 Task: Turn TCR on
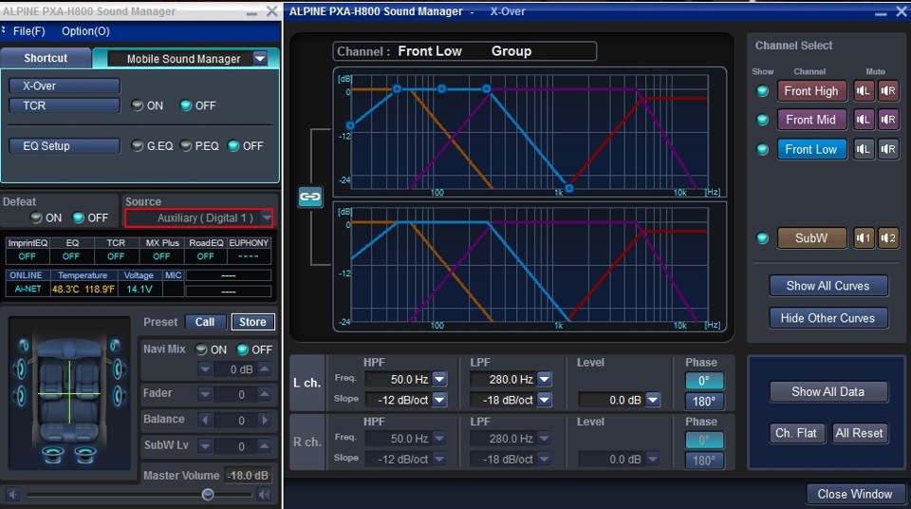139,106
